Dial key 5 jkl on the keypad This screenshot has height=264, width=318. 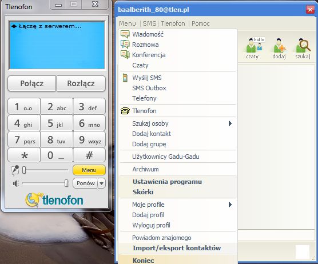(57, 123)
